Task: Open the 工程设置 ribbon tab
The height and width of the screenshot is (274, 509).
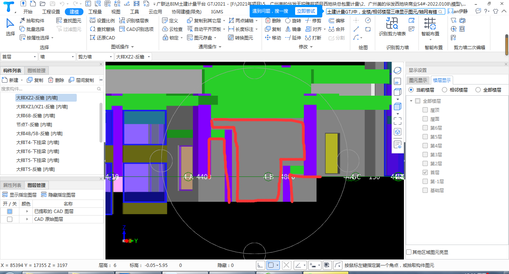Action: coord(51,12)
